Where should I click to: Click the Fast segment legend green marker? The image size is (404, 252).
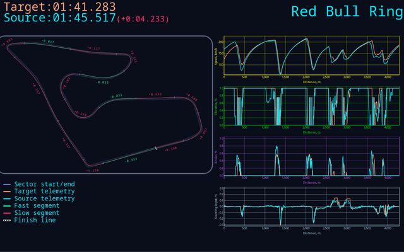[6, 206]
